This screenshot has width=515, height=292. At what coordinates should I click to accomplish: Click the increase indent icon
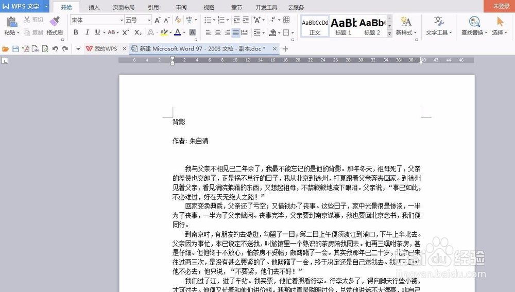point(246,20)
